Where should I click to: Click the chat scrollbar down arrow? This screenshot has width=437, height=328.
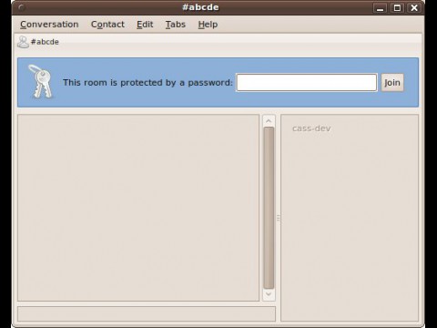coord(269,294)
